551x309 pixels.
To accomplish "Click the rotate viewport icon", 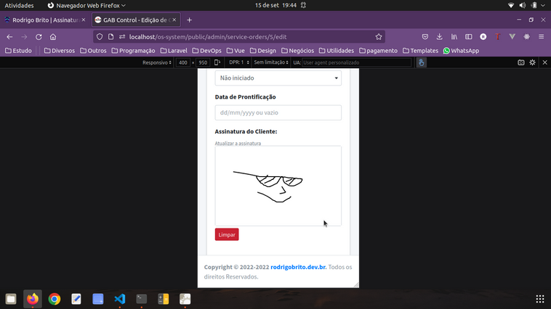I will click(x=217, y=62).
